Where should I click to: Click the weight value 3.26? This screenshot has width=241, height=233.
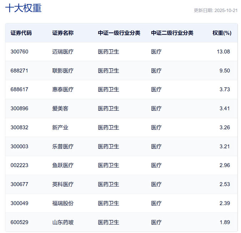225,128
